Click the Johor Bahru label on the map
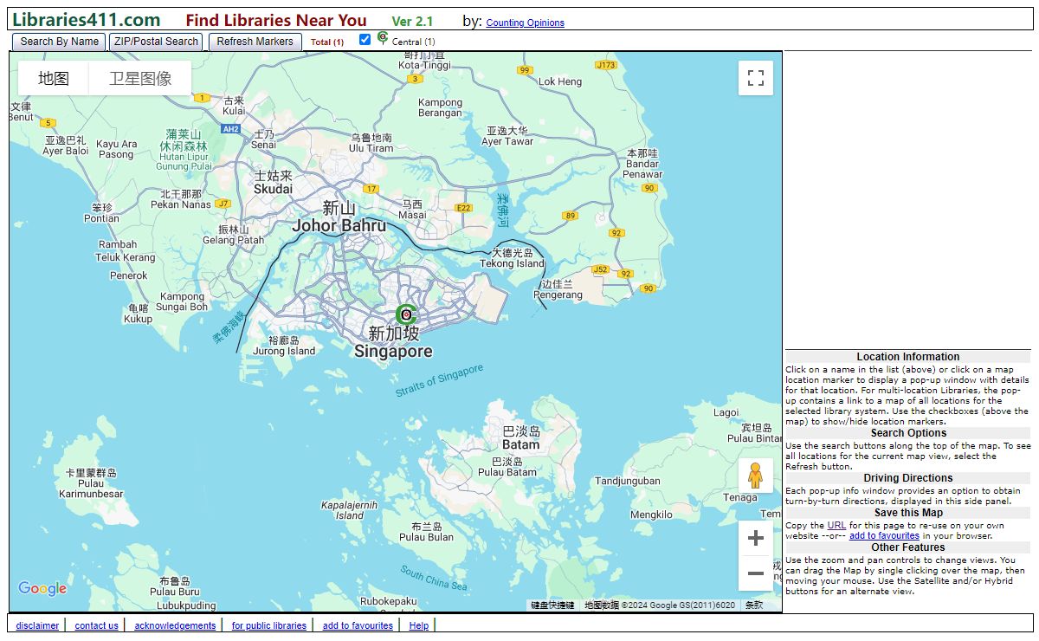 pyautogui.click(x=339, y=226)
